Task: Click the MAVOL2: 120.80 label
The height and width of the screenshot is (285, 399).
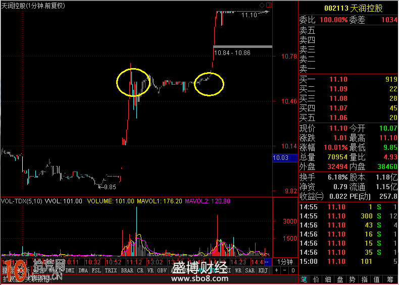Action: point(208,201)
